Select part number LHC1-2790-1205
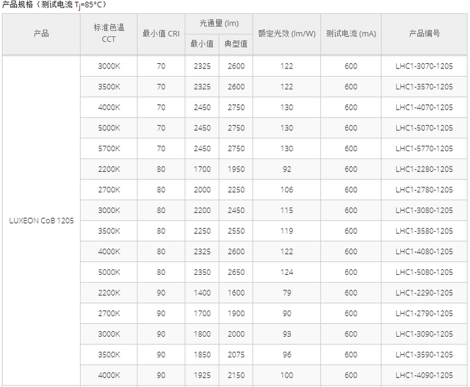Screen dimensions: 470x387 (424, 313)
